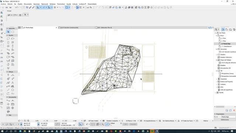This screenshot has height=133, width=236.
Task: Open the Opciones menu
Action: click(x=37, y=4)
